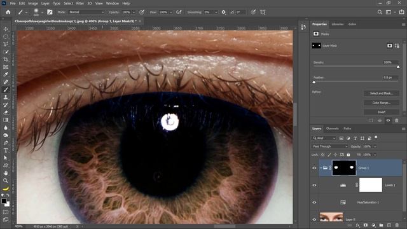Open the Flow slider dropdown
The height and width of the screenshot is (229, 407).
click(171, 12)
